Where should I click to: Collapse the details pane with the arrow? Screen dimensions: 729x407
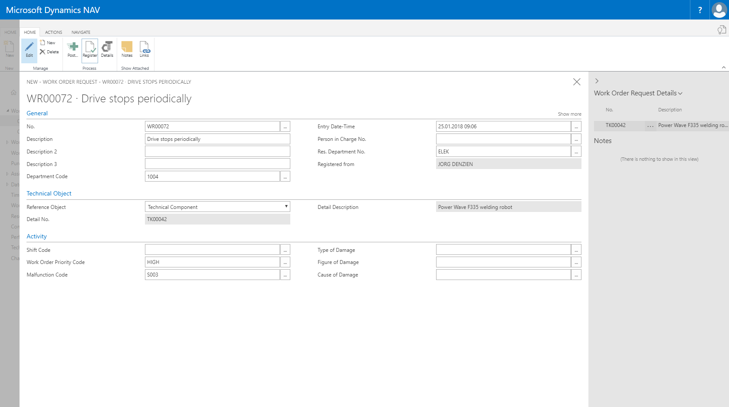click(x=597, y=81)
